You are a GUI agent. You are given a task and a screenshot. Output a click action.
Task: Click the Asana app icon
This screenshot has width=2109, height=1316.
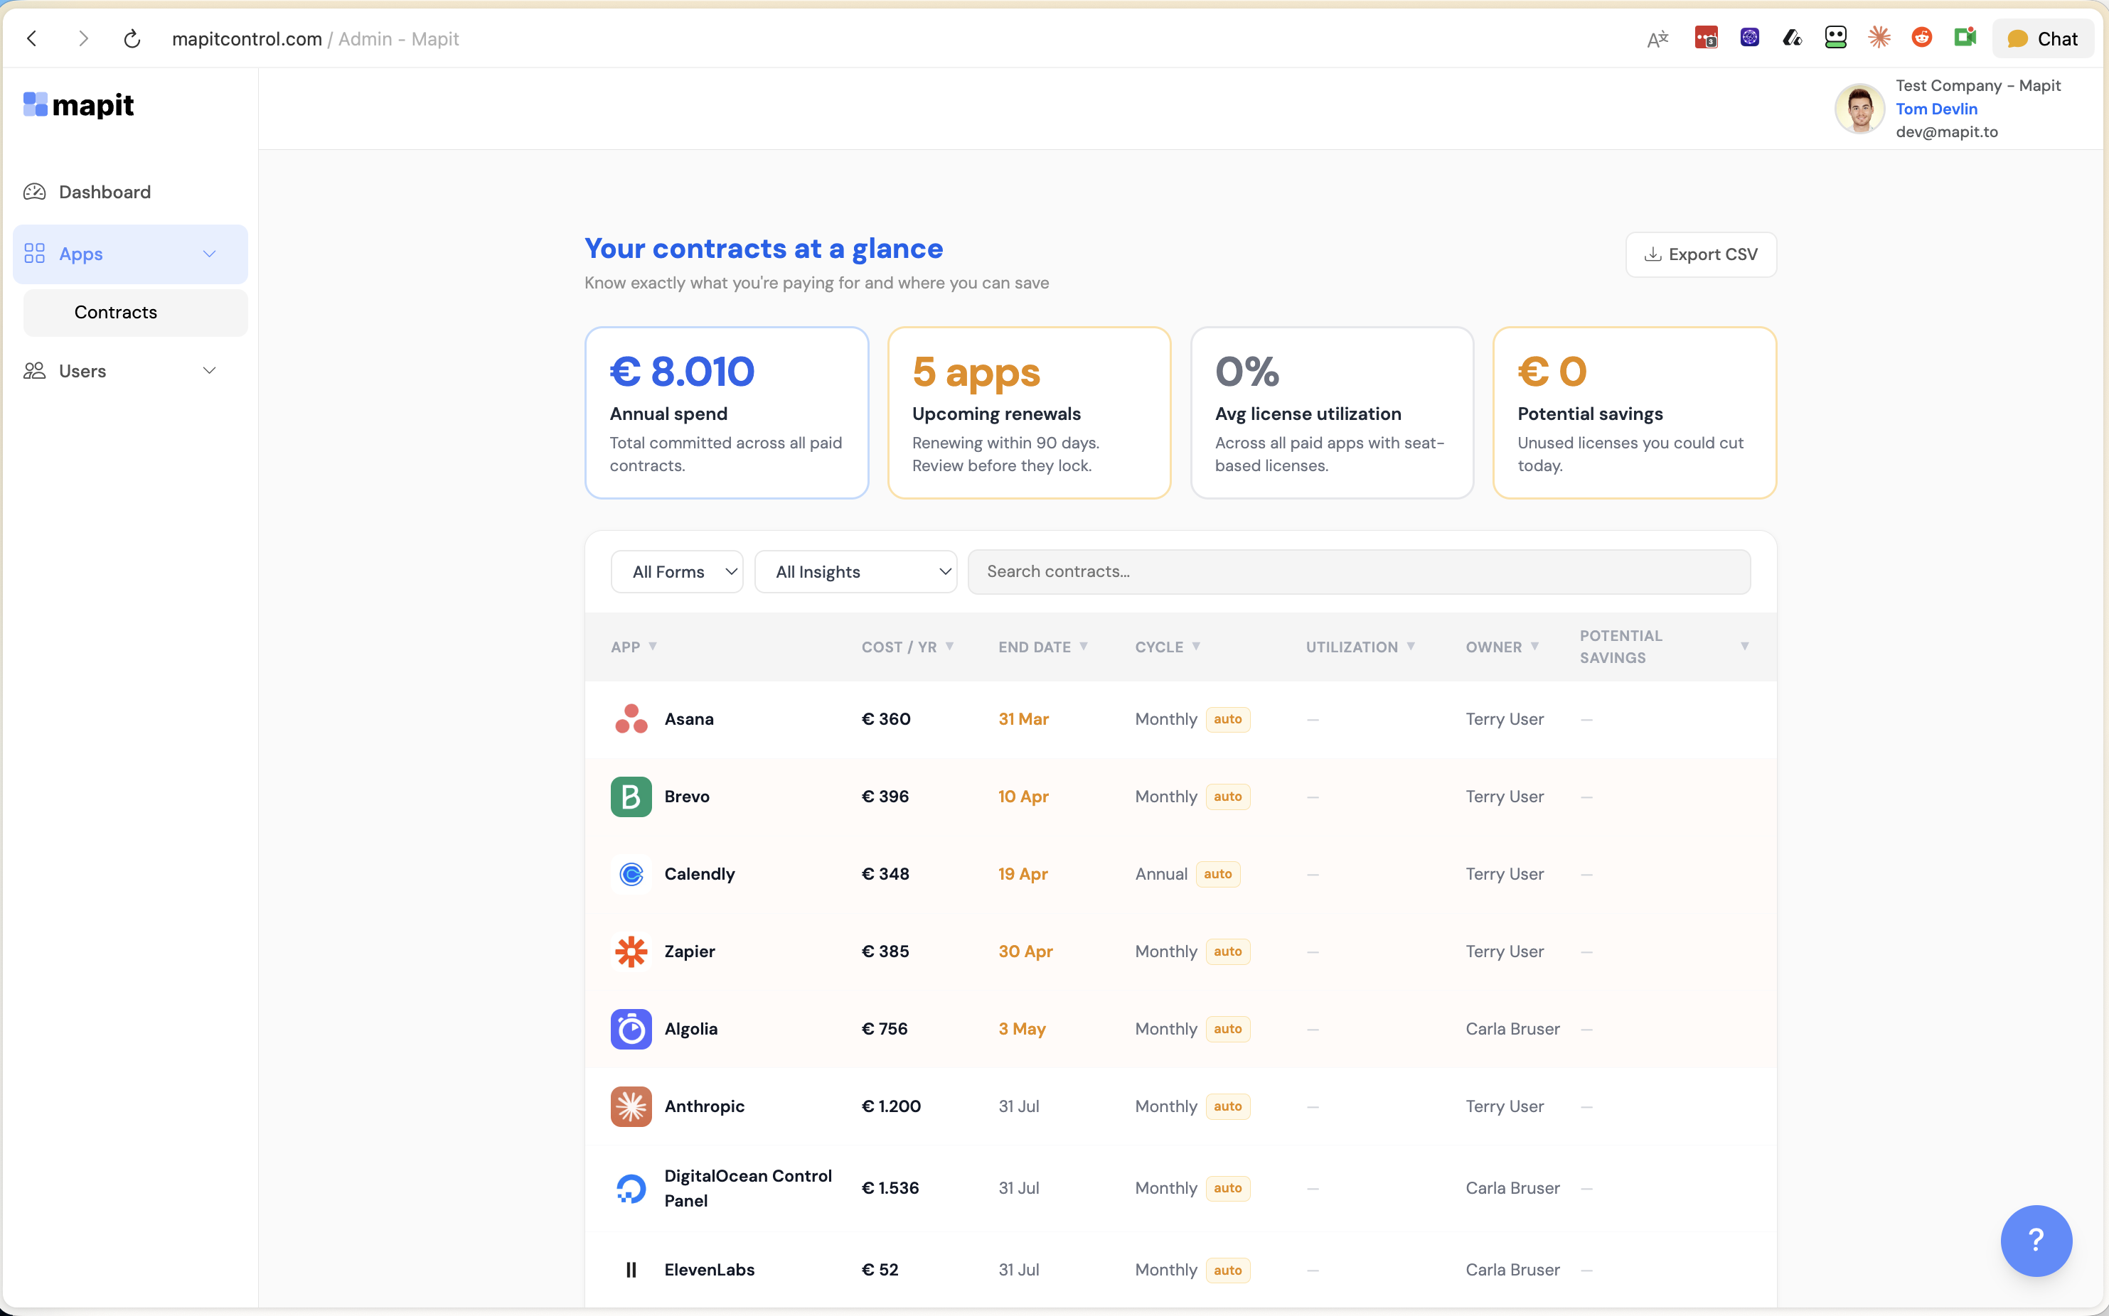coord(631,719)
